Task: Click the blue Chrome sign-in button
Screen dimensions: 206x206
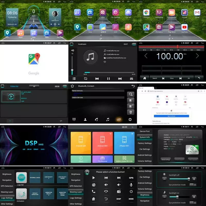Action: [171, 116]
